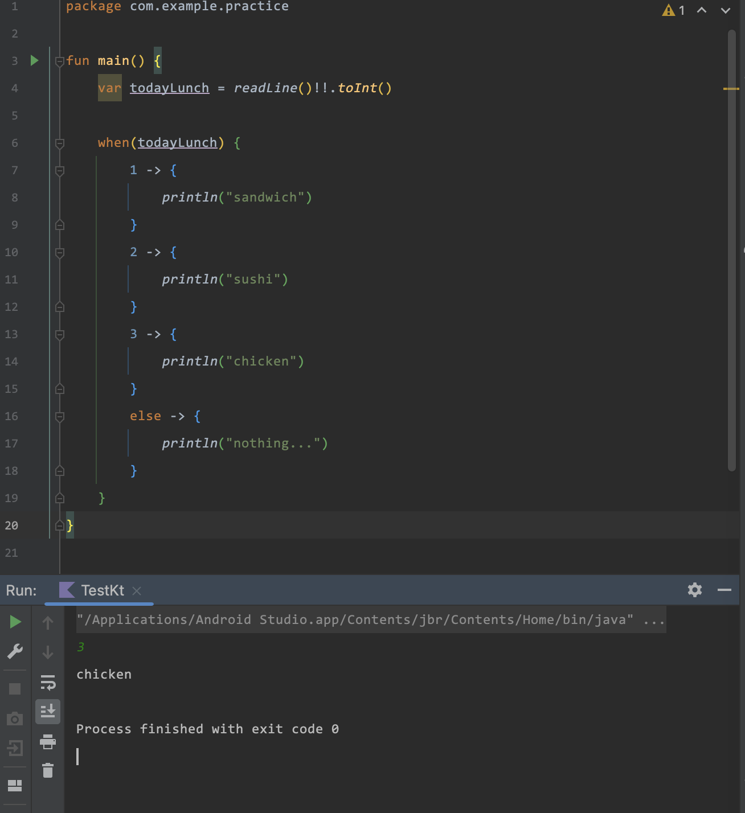Click fold end marker at line 19

tap(59, 498)
